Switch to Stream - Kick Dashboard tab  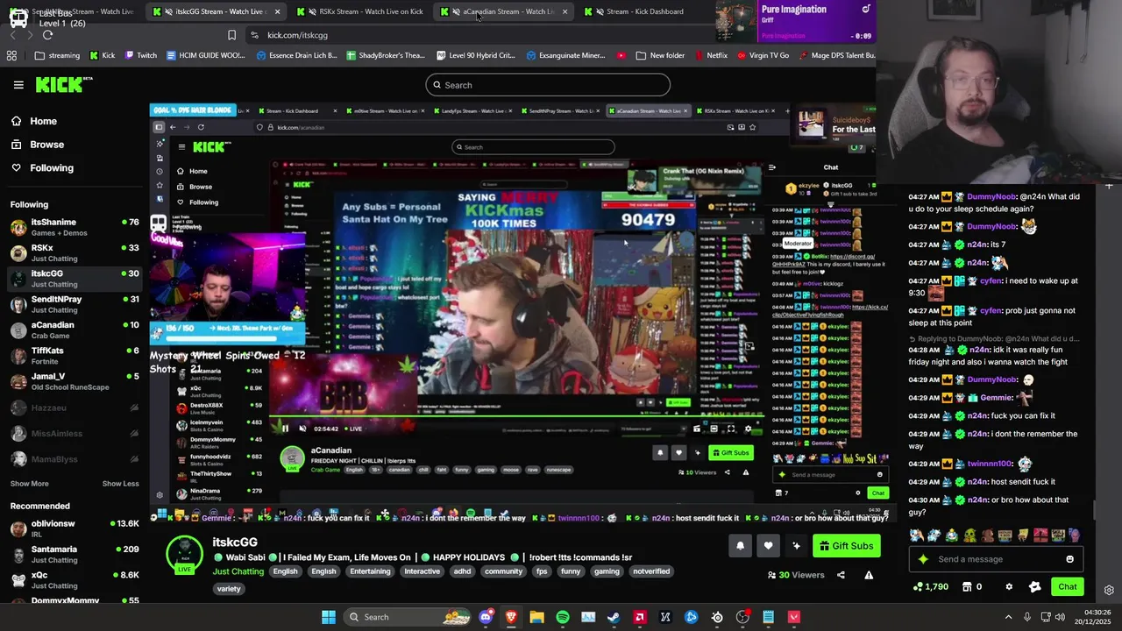point(644,11)
